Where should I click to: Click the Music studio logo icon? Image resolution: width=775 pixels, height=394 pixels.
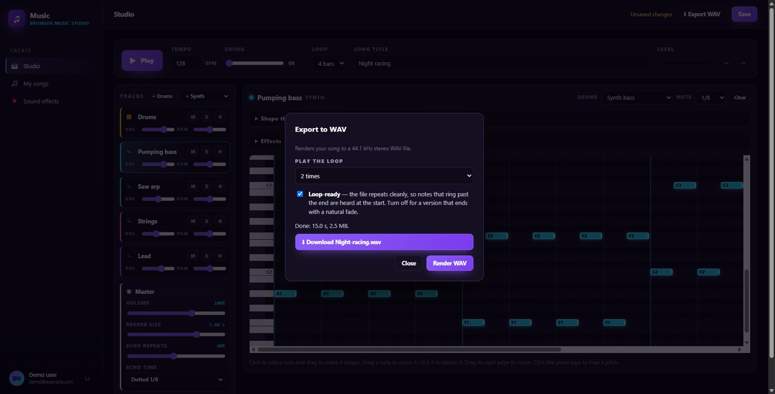(x=16, y=19)
